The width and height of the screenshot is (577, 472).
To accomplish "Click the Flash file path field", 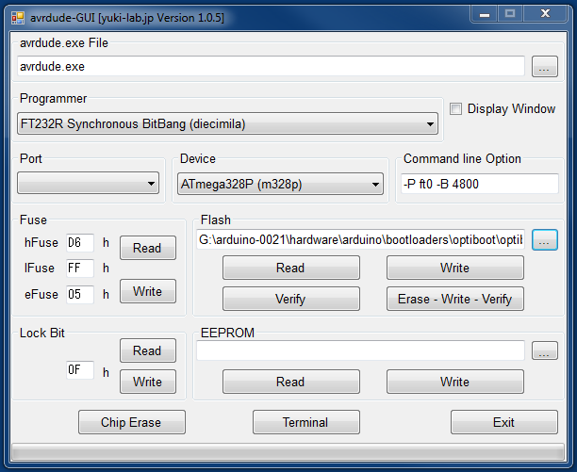I will coord(360,239).
